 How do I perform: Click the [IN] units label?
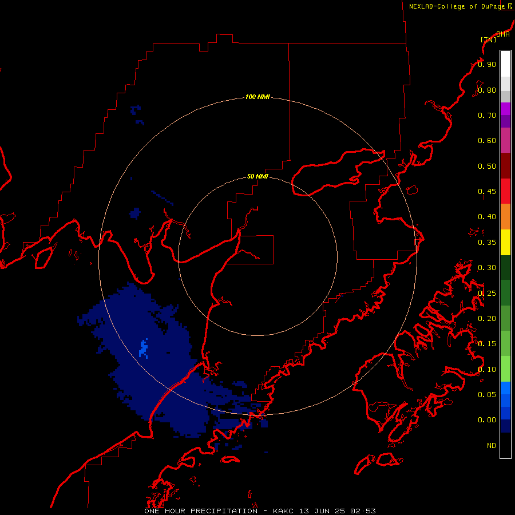pyautogui.click(x=488, y=39)
